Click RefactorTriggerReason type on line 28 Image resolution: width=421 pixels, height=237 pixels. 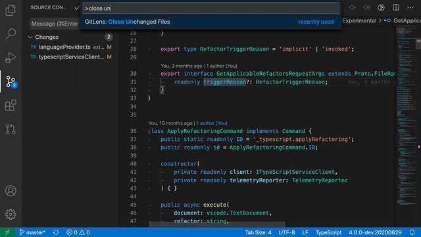pyautogui.click(x=234, y=49)
